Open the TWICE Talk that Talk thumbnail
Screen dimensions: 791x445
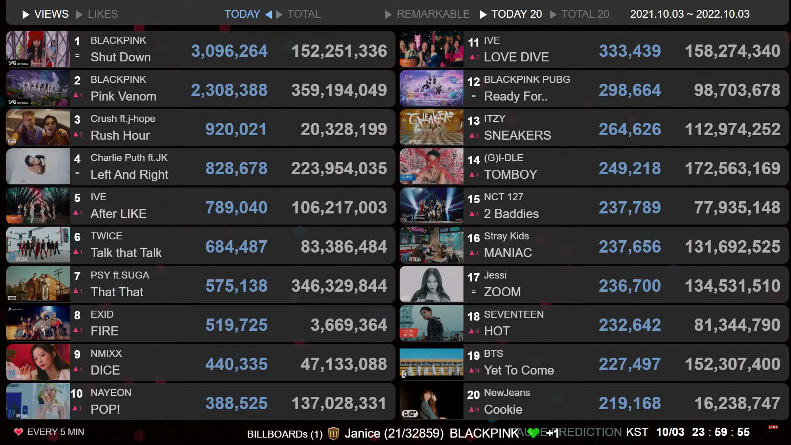click(38, 245)
